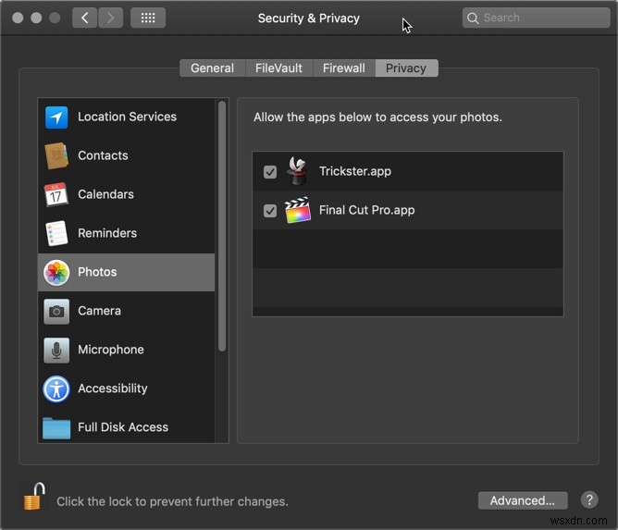
Task: Click the Calendars icon showing 17
Action: pyautogui.click(x=56, y=194)
